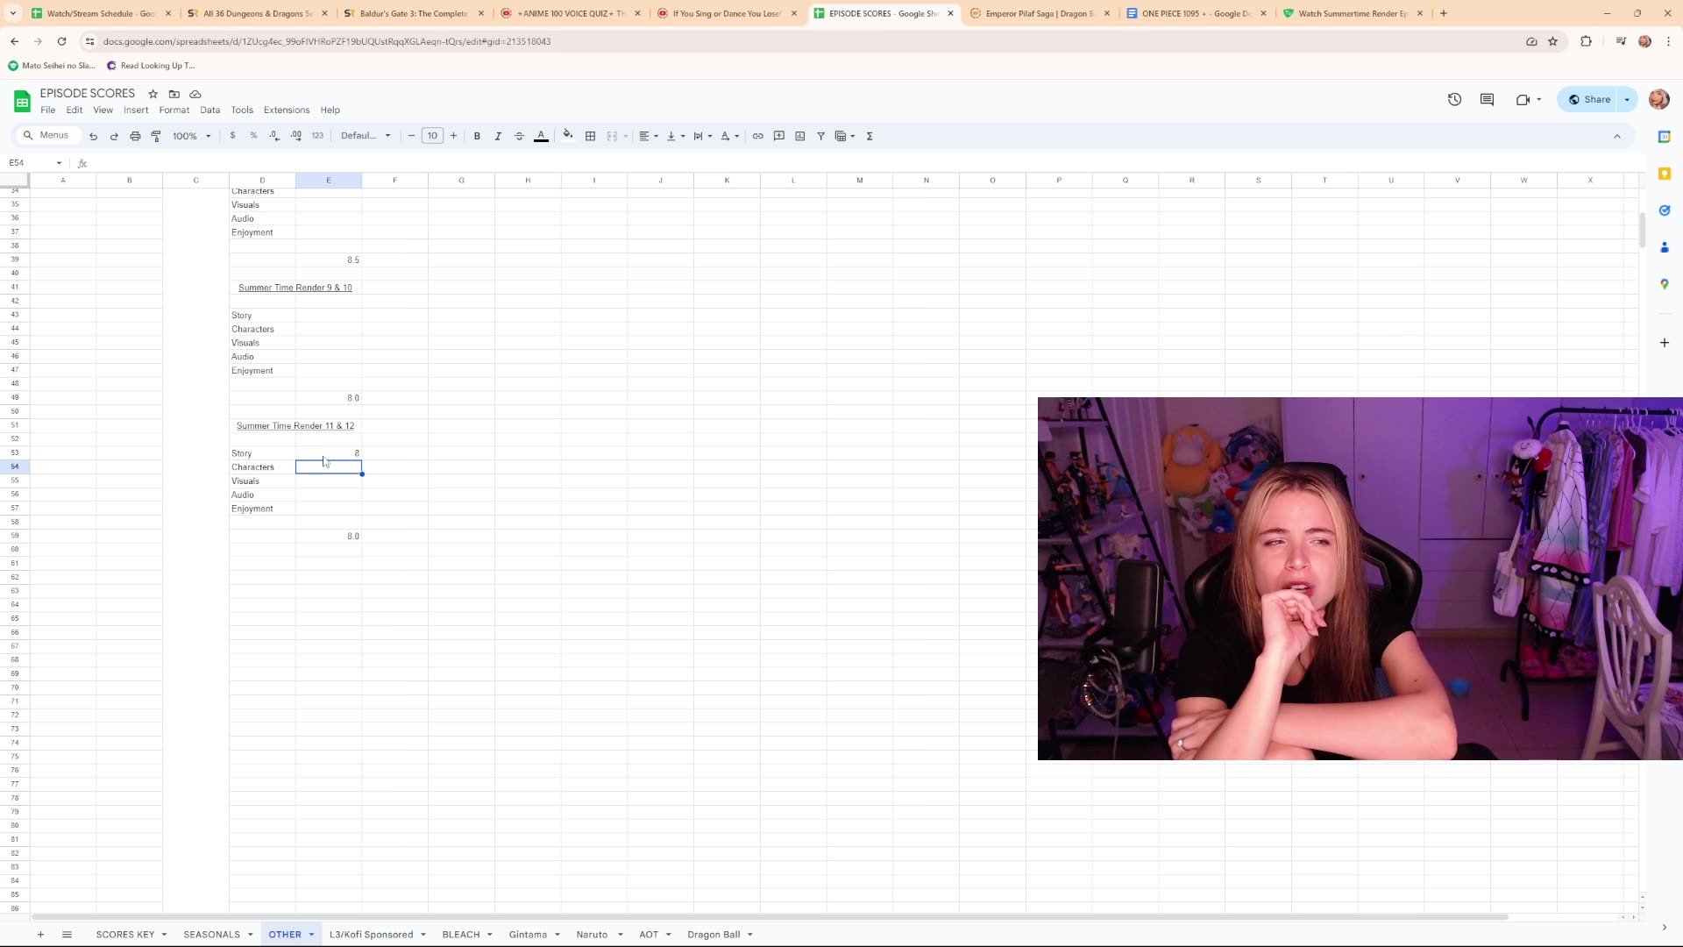The image size is (1683, 947).
Task: Open the comments panel icon
Action: click(x=1487, y=99)
